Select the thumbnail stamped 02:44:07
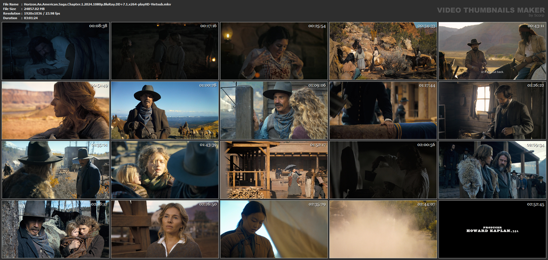The width and height of the screenshot is (548, 260). 383,229
